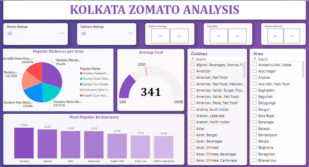Click the Cuisines list scrollbar
The image size is (309, 167).
[x=245, y=69]
